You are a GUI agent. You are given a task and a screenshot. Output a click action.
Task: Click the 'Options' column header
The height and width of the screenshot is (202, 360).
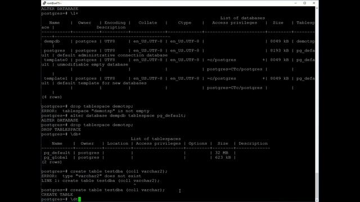[197, 144]
